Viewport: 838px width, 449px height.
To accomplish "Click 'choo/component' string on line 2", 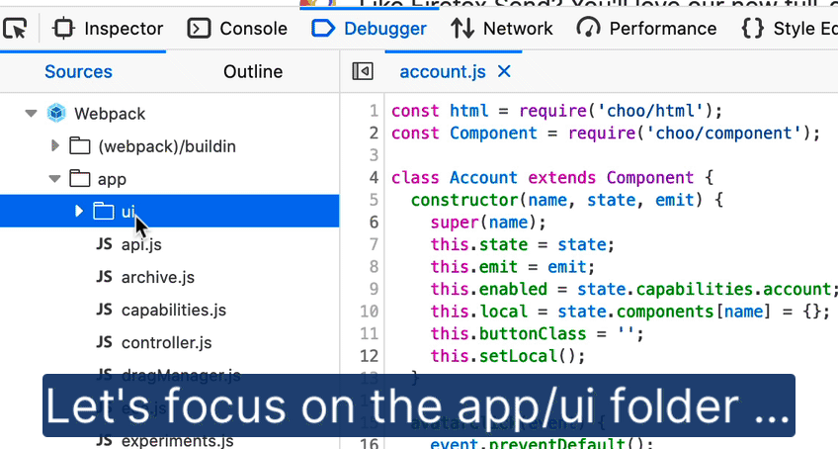I will (723, 133).
